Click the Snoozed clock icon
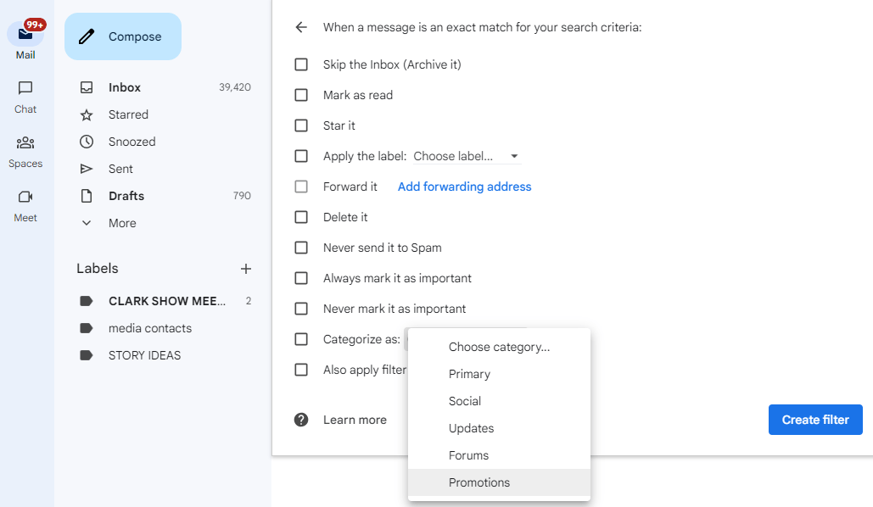The height and width of the screenshot is (507, 873). [87, 142]
